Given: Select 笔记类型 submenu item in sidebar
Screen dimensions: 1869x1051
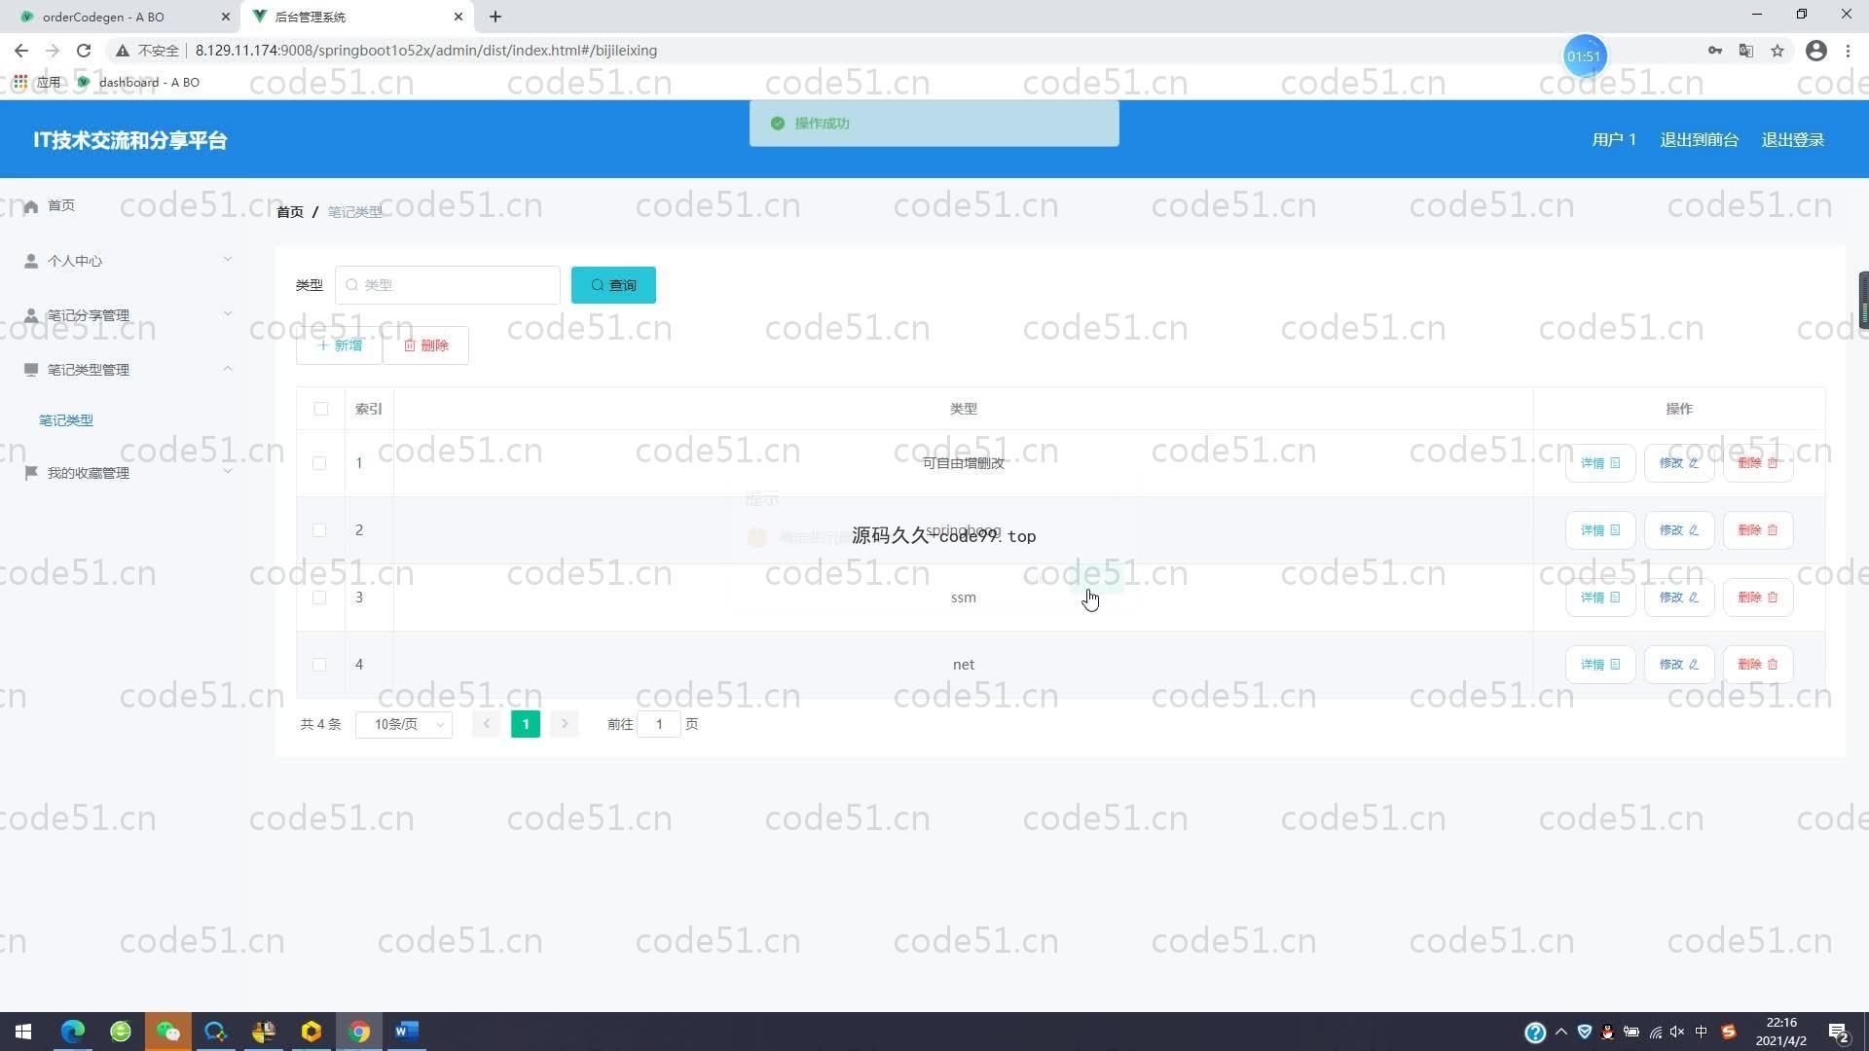Looking at the screenshot, I should click(66, 420).
